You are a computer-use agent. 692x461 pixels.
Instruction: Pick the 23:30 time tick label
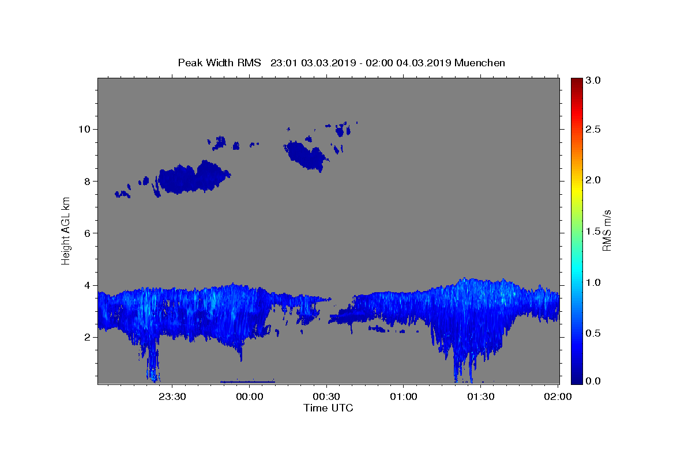172,396
